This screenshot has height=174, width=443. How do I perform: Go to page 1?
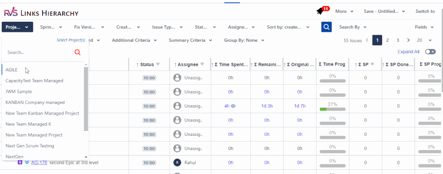click(377, 40)
